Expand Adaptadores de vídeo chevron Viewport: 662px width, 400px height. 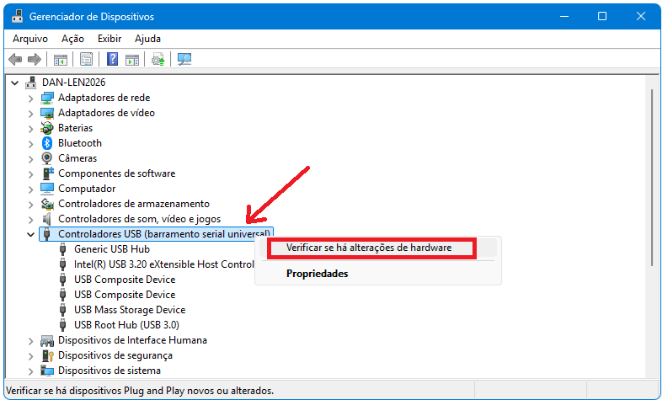30,114
